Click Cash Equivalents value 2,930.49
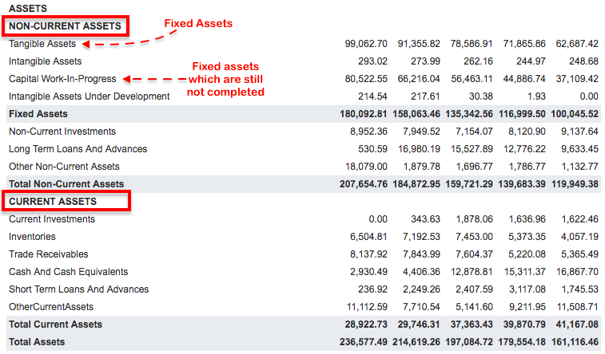 368,272
